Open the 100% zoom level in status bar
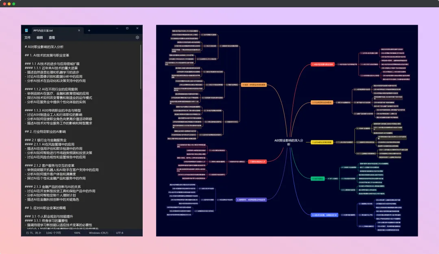Screen dimensions: 439x254 click(77, 233)
